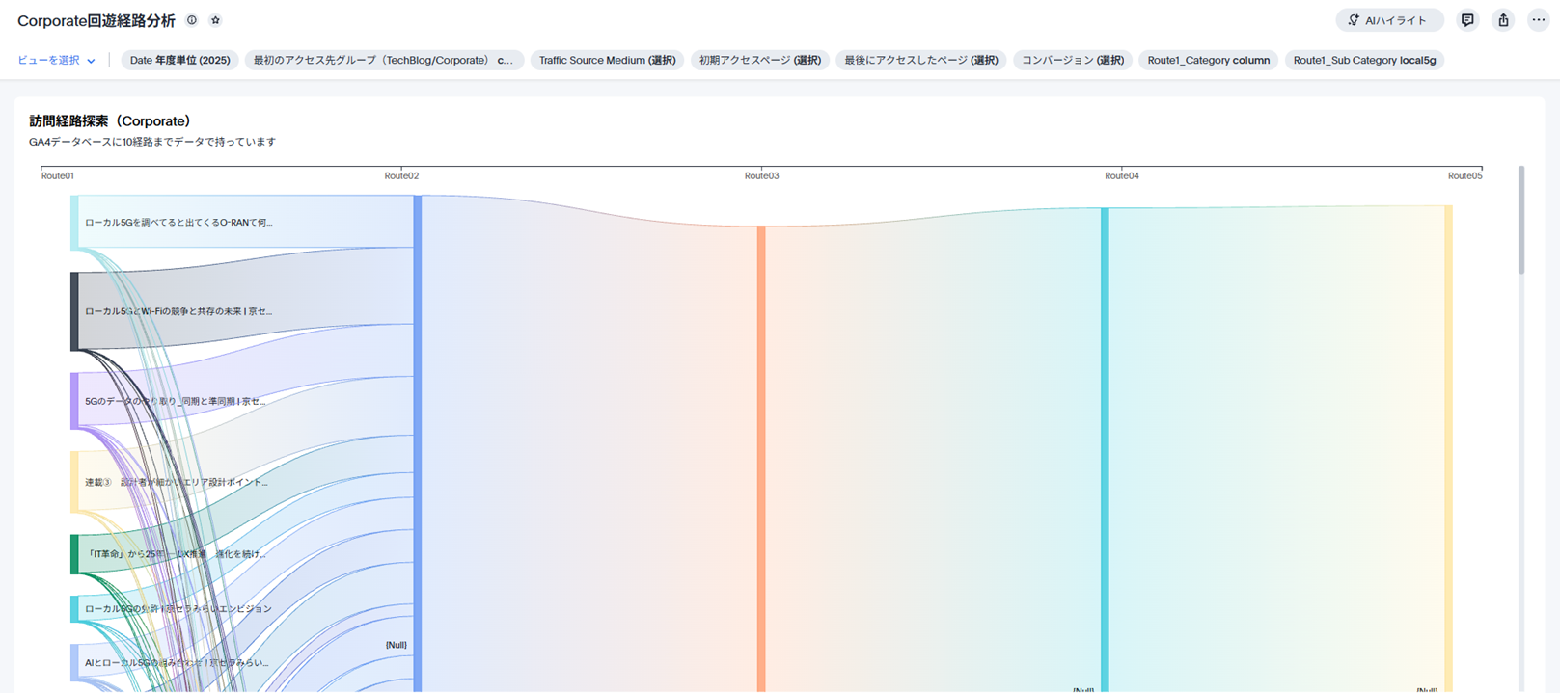Image resolution: width=1560 pixels, height=693 pixels.
Task: Click the blue Route02 {Null} node bar
Action: pyautogui.click(x=418, y=443)
